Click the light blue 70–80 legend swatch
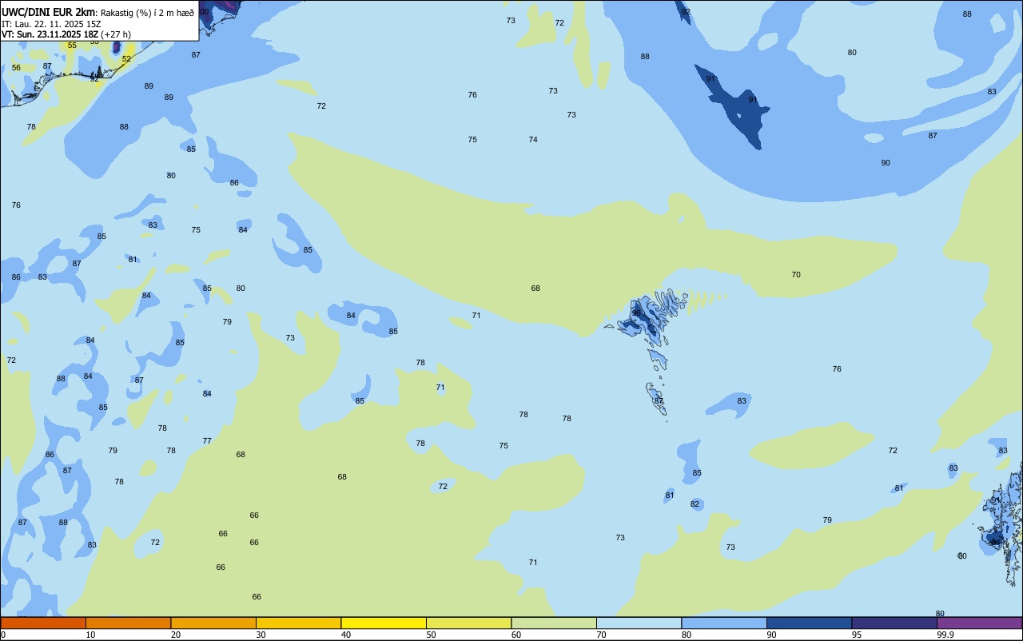1023x641 pixels. click(639, 623)
